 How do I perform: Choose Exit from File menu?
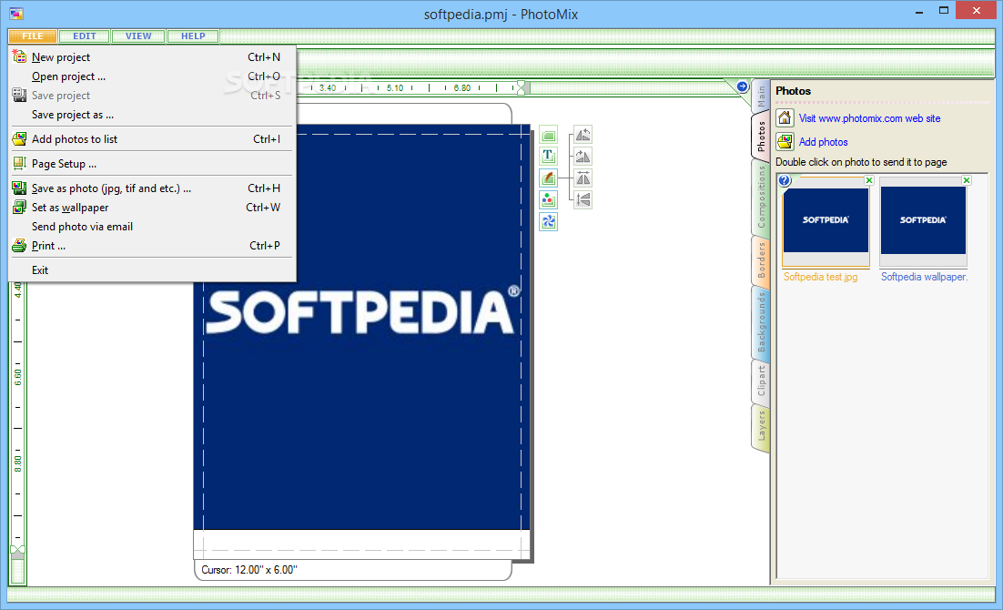click(x=152, y=270)
